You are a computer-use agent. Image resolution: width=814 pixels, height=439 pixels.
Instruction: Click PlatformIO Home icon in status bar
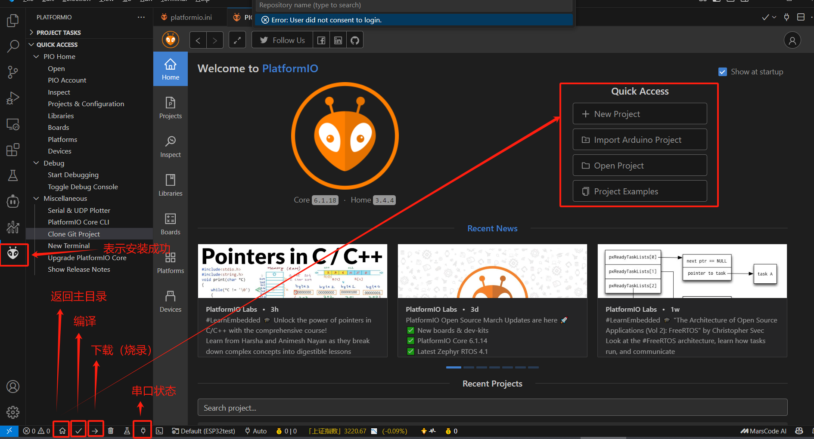click(62, 431)
